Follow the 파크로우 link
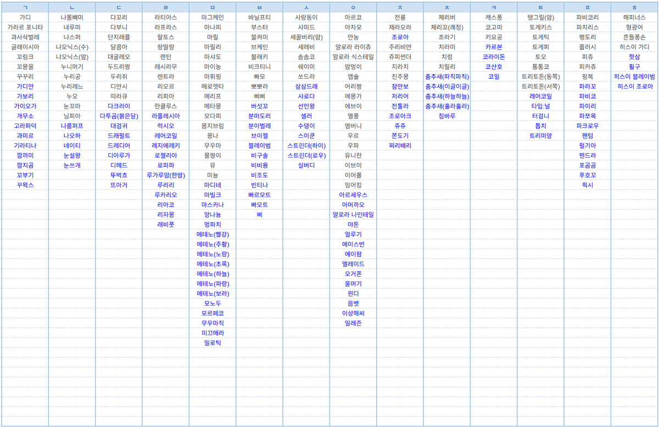659x427 pixels. pos(588,126)
